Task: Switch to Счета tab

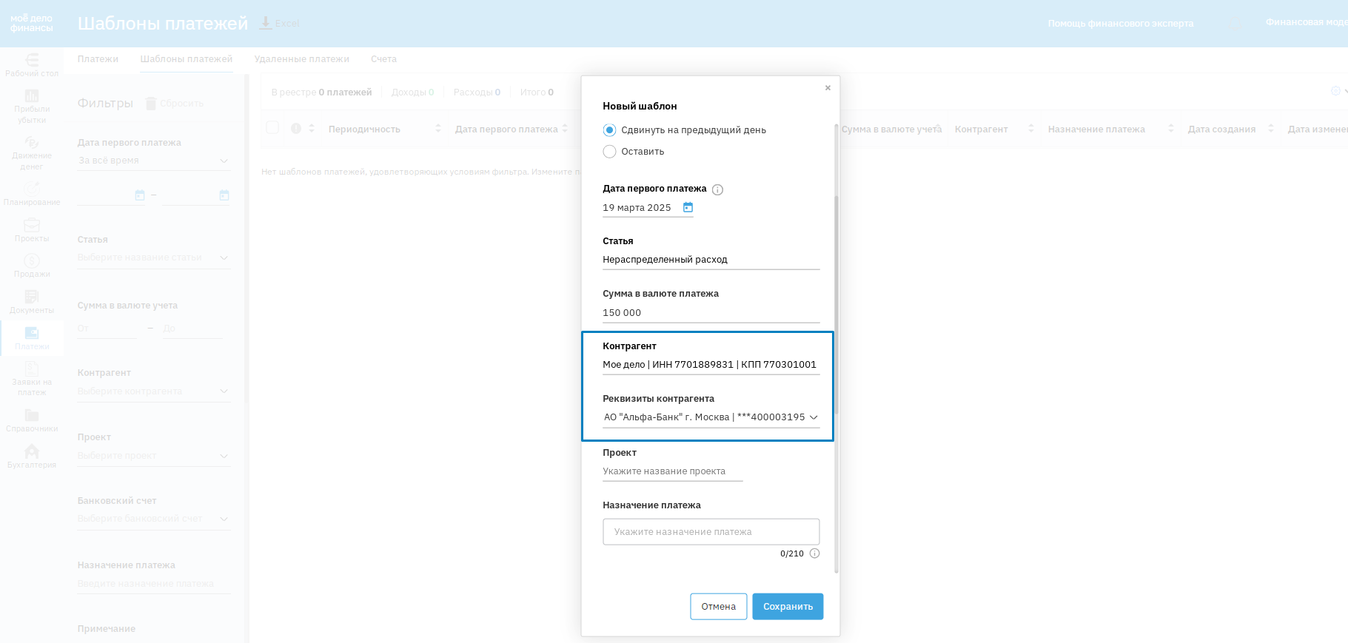Action: (x=383, y=59)
